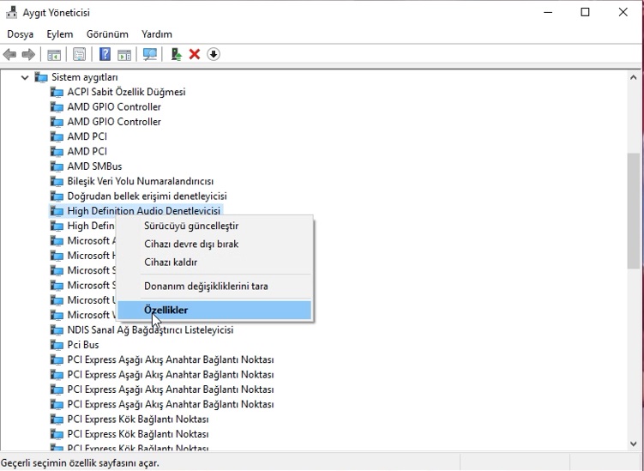Open Özellikler from the context menu
644x471 pixels.
tap(214, 311)
